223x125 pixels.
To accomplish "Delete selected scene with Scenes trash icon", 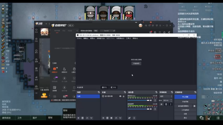I will [x=83, y=118].
